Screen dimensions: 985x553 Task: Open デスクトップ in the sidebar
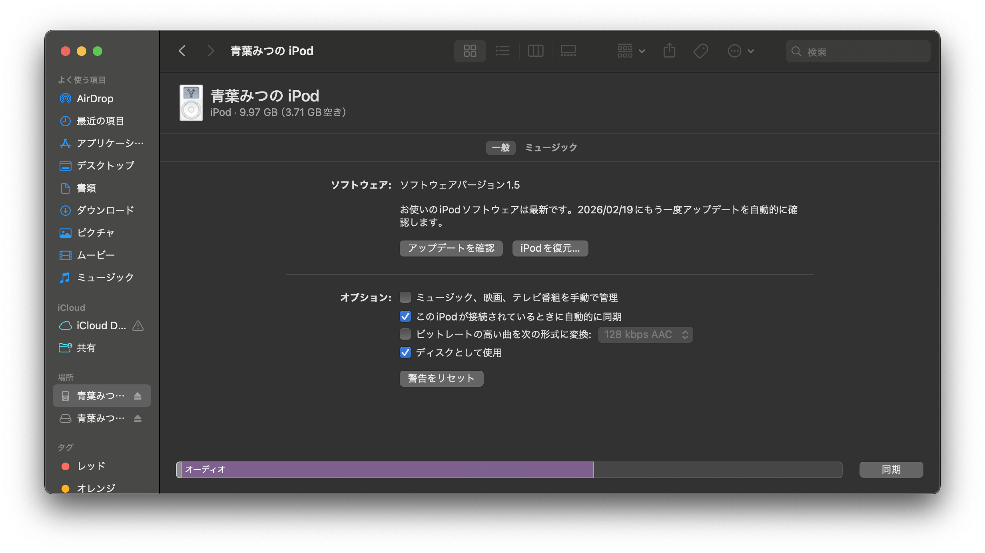pyautogui.click(x=102, y=166)
